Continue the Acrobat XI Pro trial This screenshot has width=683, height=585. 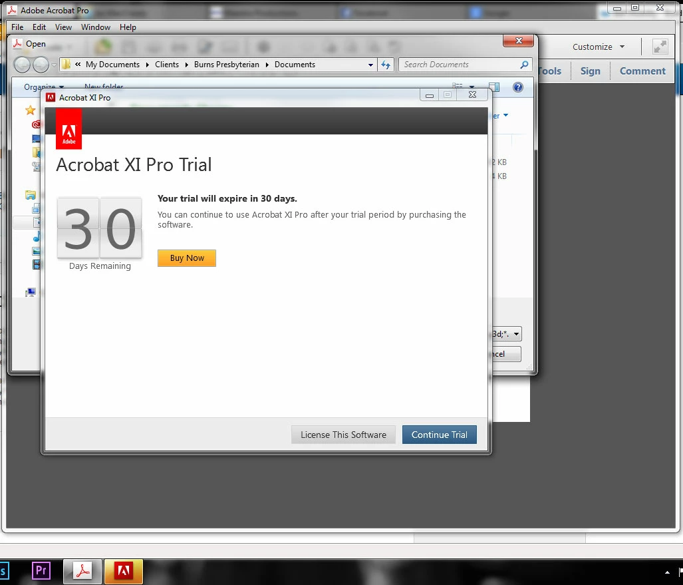pos(439,435)
